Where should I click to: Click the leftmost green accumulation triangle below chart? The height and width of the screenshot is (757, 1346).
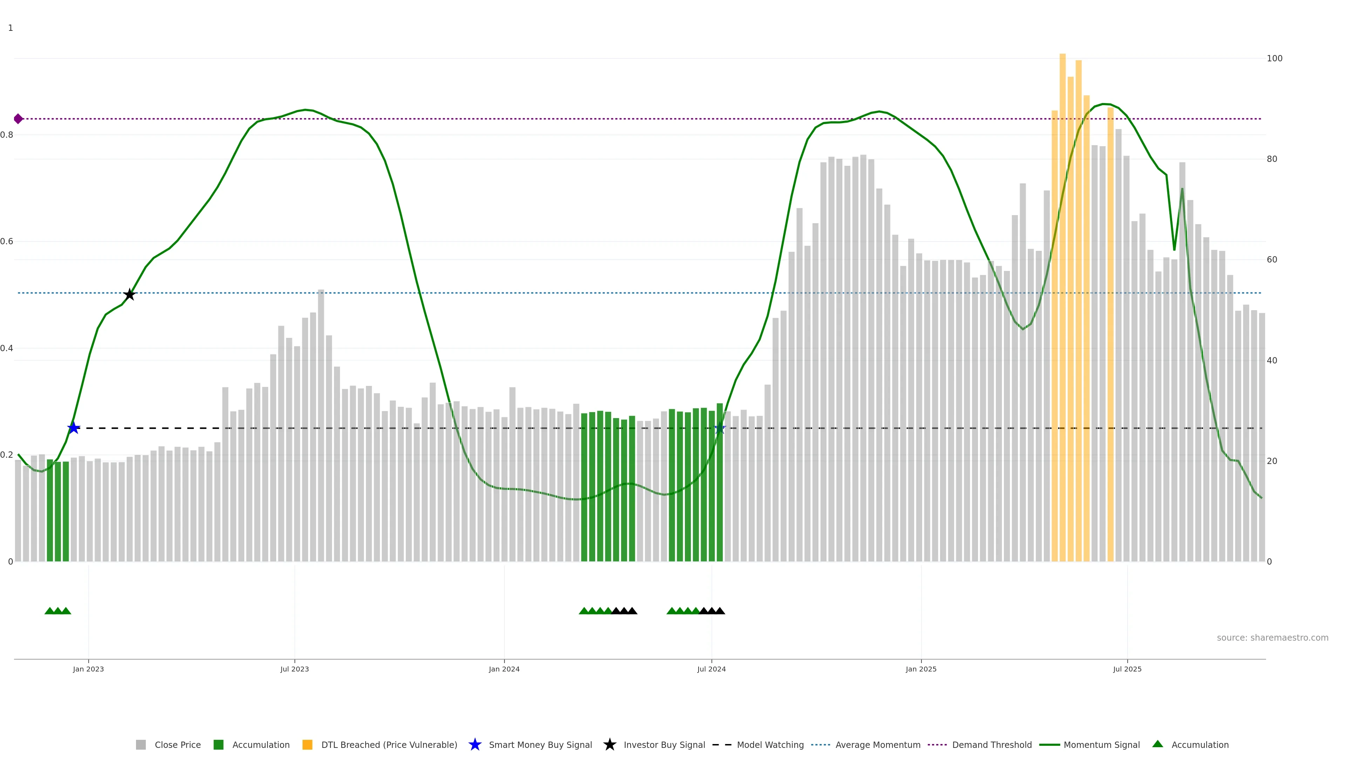point(50,611)
